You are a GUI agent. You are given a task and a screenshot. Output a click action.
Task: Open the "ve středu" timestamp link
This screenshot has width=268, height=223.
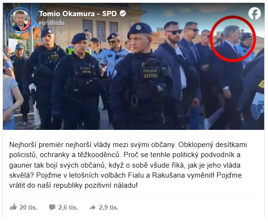coord(52,23)
